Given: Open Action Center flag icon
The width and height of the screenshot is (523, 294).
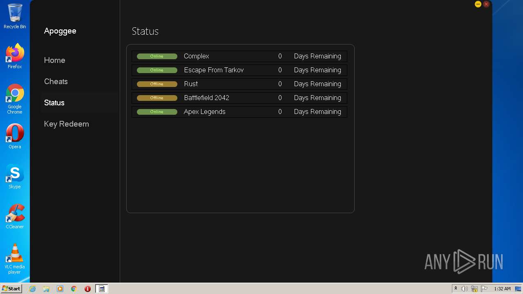Looking at the screenshot, I should point(484,289).
